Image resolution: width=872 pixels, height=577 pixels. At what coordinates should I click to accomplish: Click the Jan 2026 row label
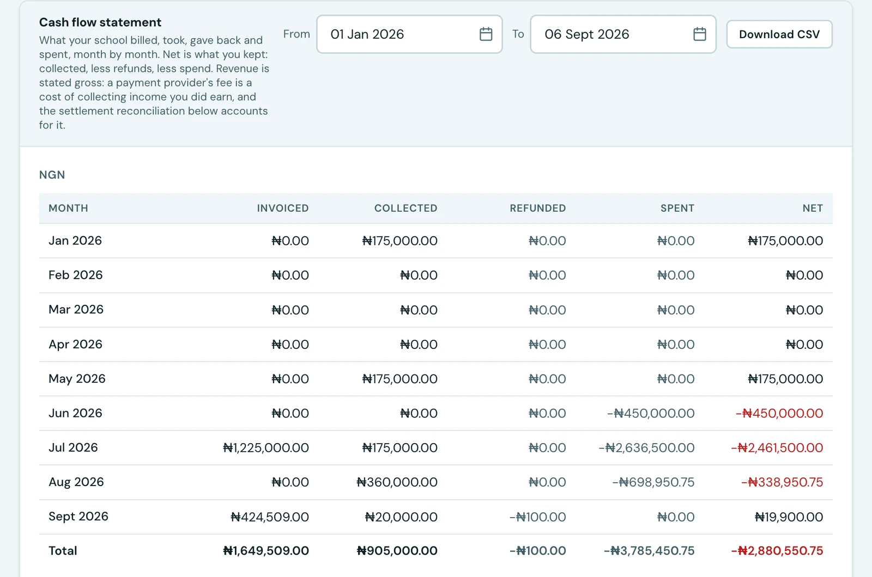click(75, 241)
